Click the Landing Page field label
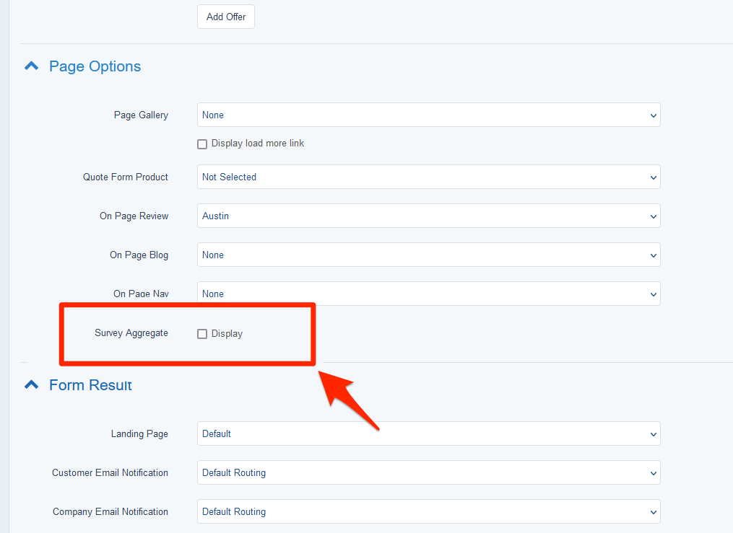This screenshot has width=733, height=533. coord(139,433)
